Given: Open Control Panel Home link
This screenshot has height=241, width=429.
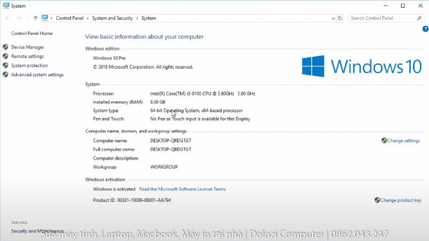Looking at the screenshot, I should click(32, 33).
